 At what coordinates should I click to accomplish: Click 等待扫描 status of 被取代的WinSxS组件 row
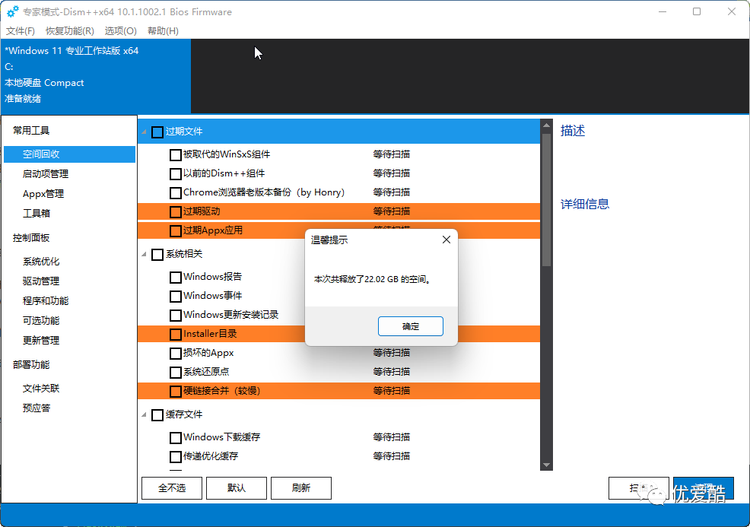(391, 154)
